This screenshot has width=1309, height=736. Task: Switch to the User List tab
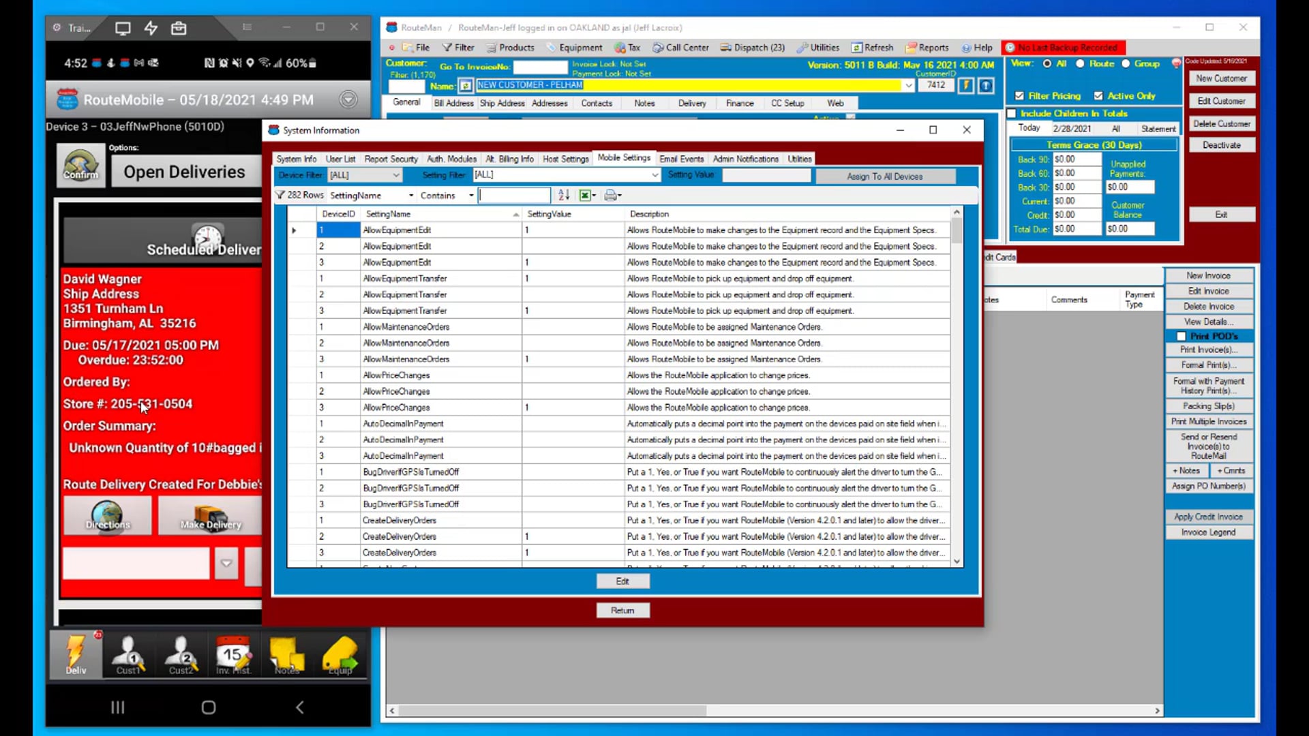click(340, 159)
